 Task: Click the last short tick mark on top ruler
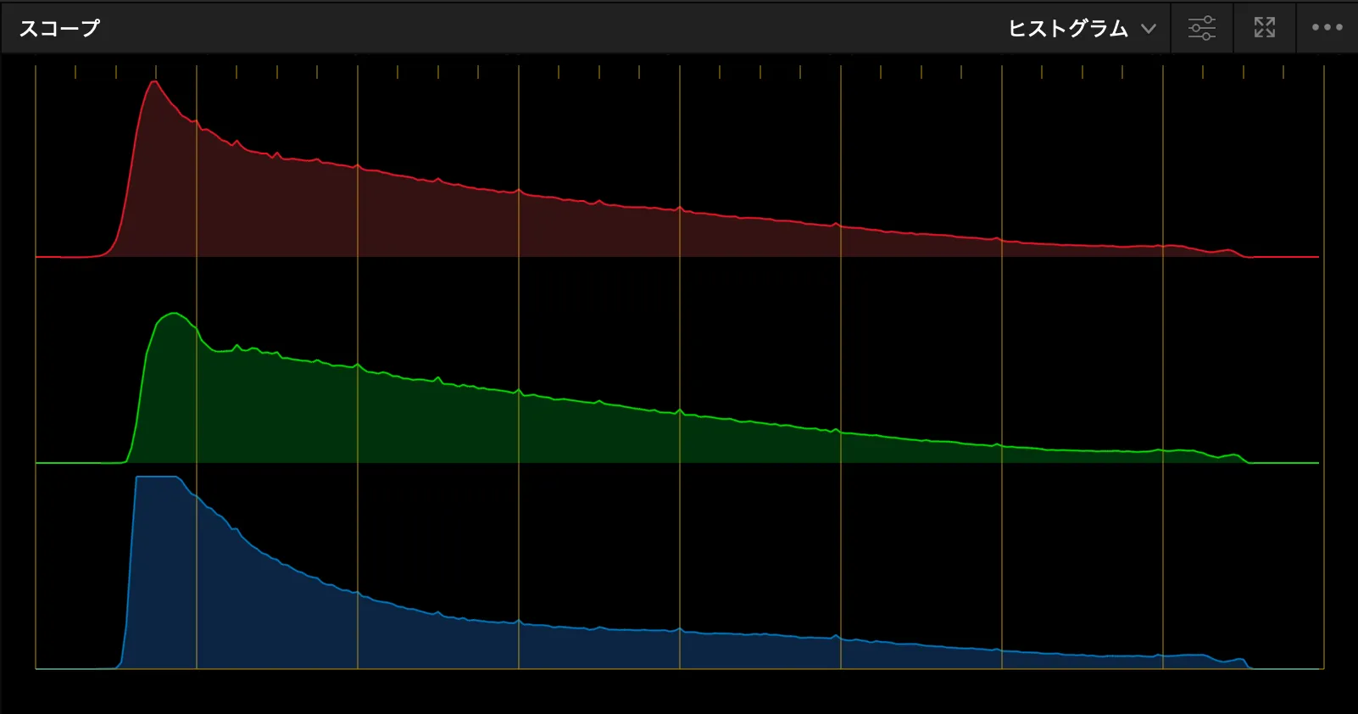tap(1283, 73)
